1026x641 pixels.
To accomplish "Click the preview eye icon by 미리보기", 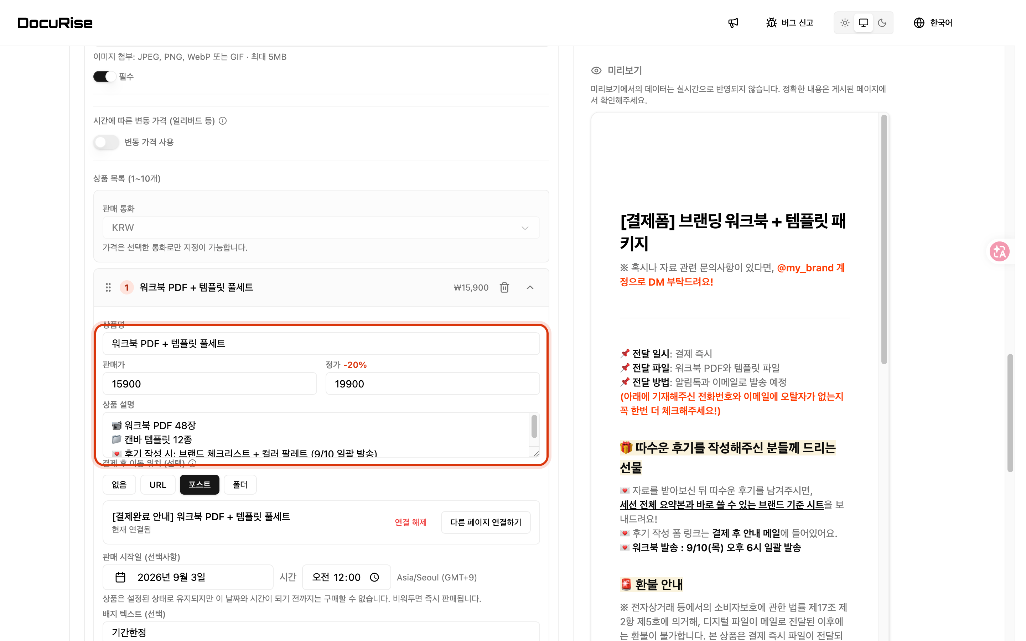I will click(x=596, y=71).
